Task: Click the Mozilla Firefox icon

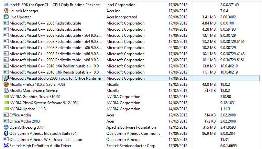Action: pyautogui.click(x=6, y=84)
